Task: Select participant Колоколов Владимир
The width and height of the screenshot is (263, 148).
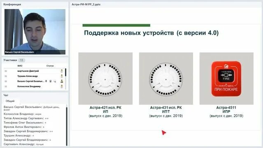Action: pos(29,86)
